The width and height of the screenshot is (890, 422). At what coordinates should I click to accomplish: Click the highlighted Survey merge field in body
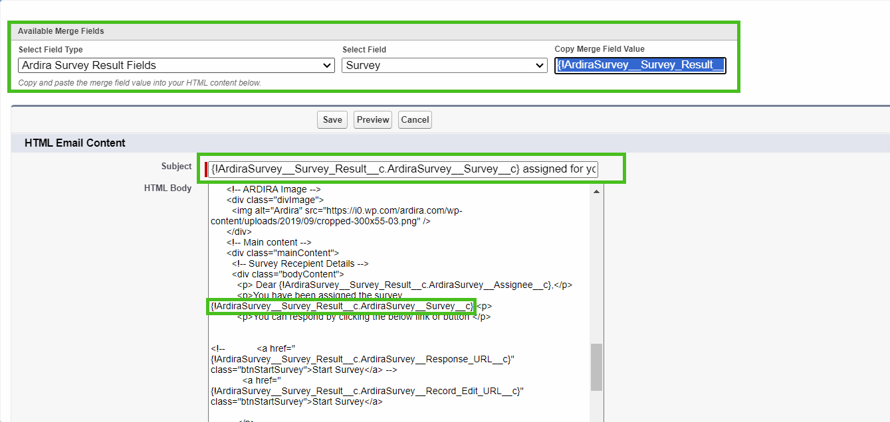click(342, 306)
